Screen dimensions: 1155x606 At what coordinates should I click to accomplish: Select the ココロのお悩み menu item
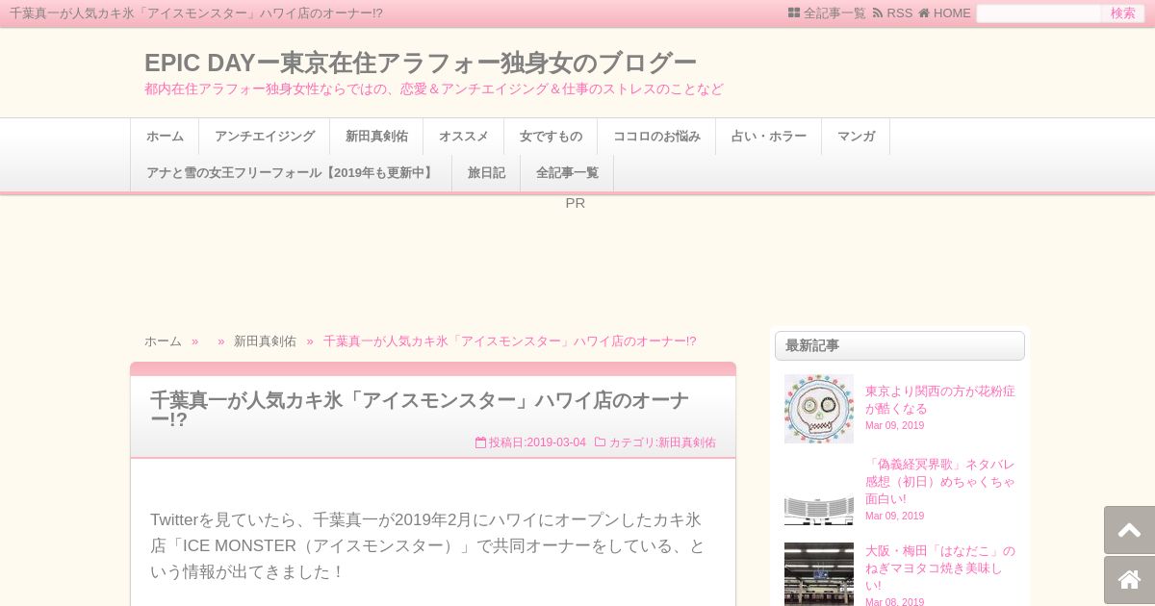coord(656,137)
